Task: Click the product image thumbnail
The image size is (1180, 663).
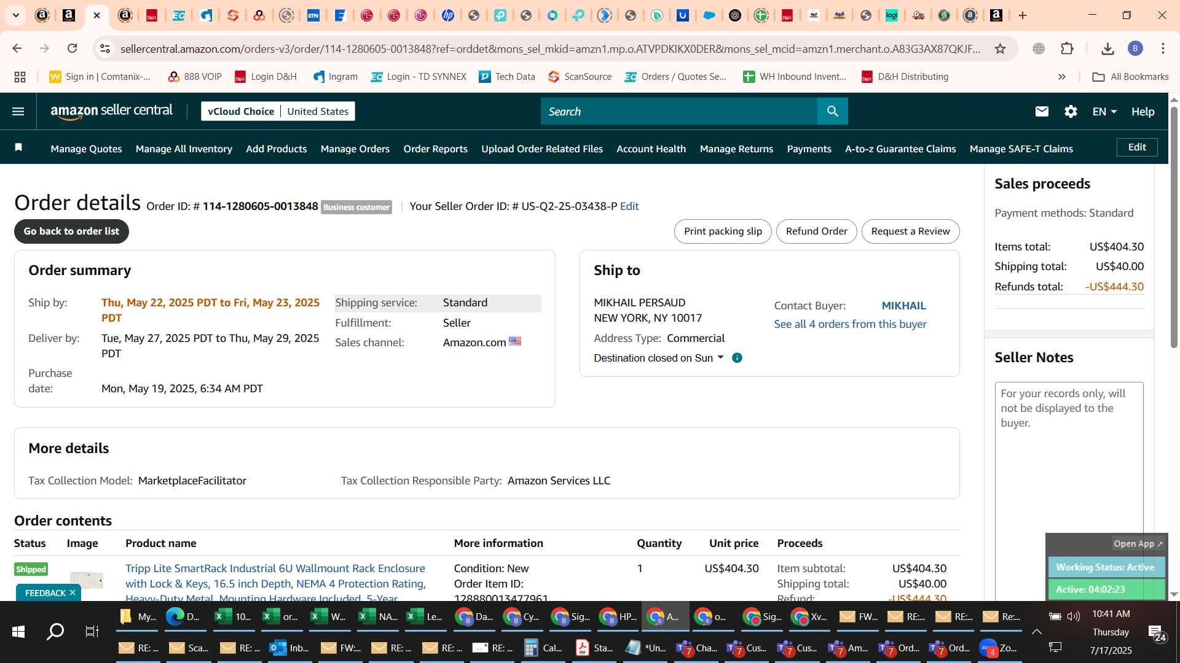Action: click(x=86, y=580)
